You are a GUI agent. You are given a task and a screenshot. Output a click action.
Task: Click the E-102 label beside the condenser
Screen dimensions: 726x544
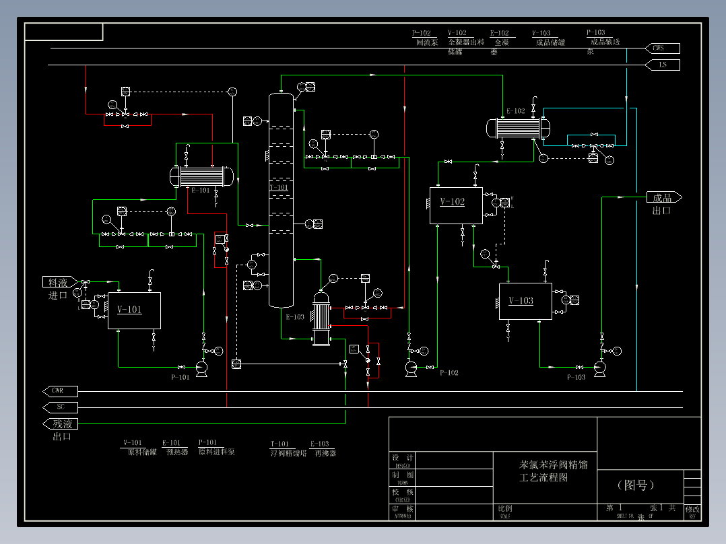click(x=515, y=111)
